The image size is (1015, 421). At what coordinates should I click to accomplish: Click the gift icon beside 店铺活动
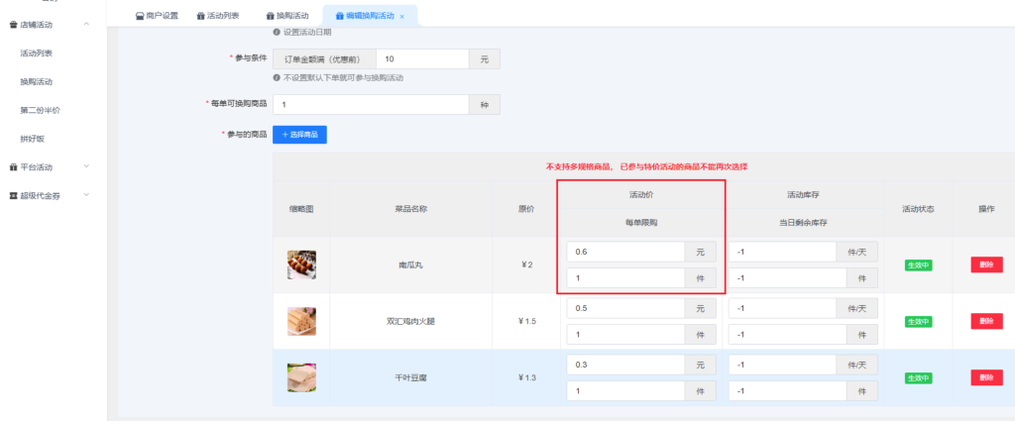(12, 24)
